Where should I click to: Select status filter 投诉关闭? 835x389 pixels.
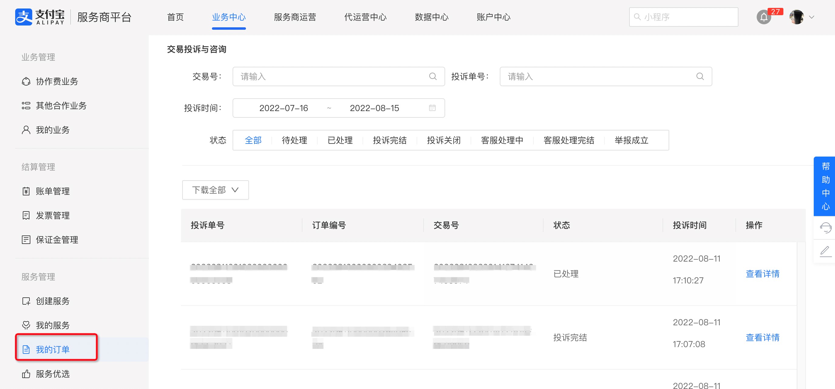(444, 140)
